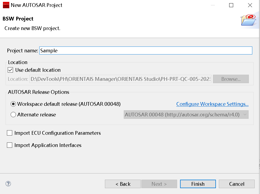Enable Import ECU Configuration Parameters
Screen dimensions: 260x194
tap(10, 133)
